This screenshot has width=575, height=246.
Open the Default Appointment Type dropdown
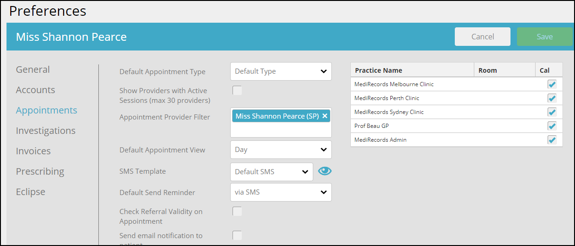coord(281,71)
